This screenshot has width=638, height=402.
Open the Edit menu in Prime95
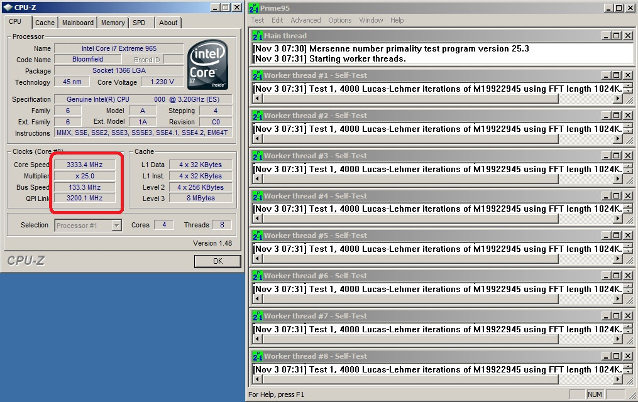click(x=277, y=20)
